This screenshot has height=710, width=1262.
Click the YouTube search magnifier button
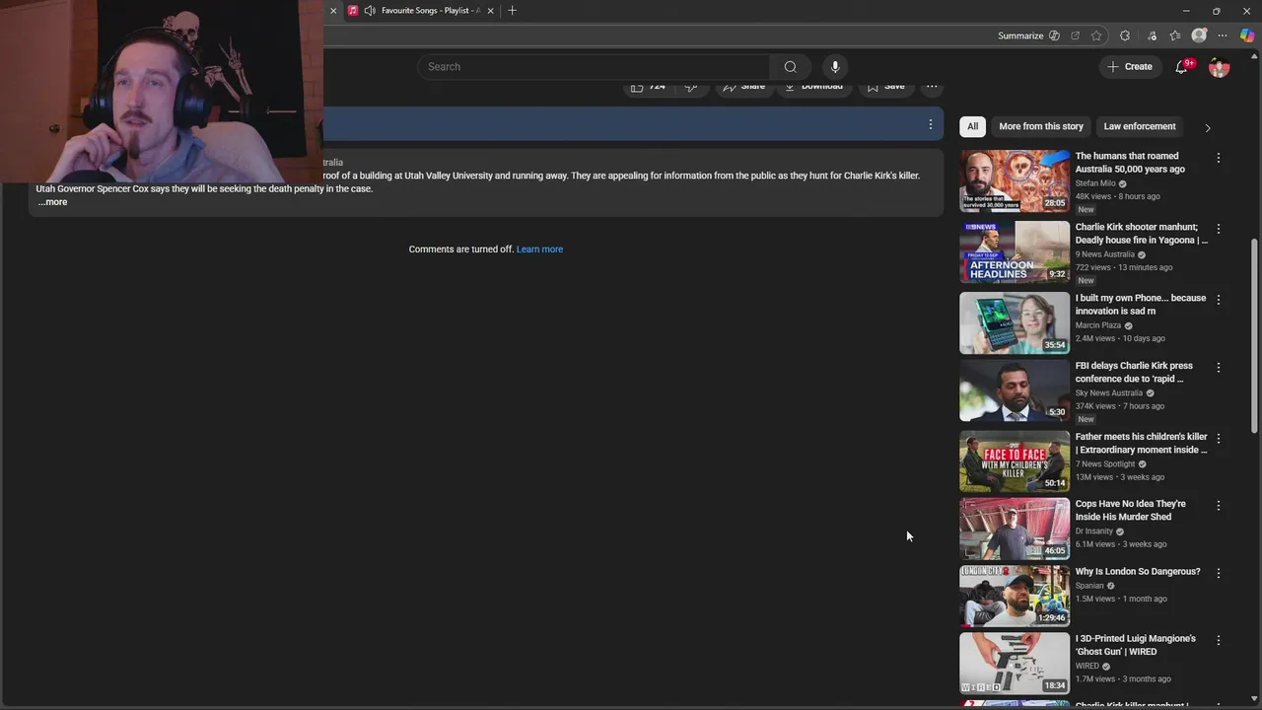click(790, 67)
